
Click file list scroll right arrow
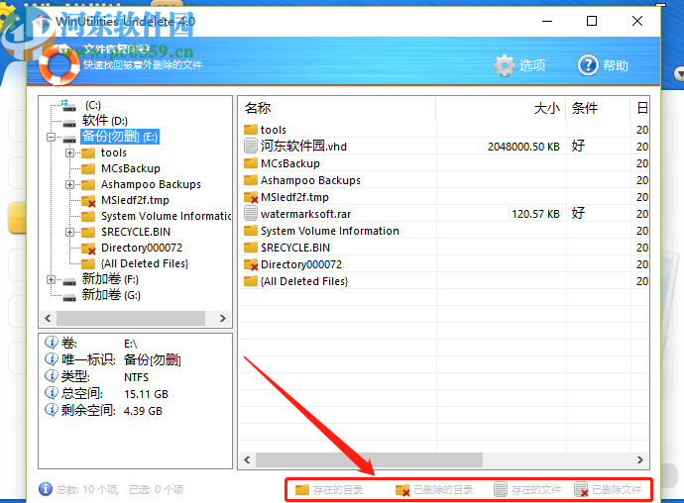(640, 459)
